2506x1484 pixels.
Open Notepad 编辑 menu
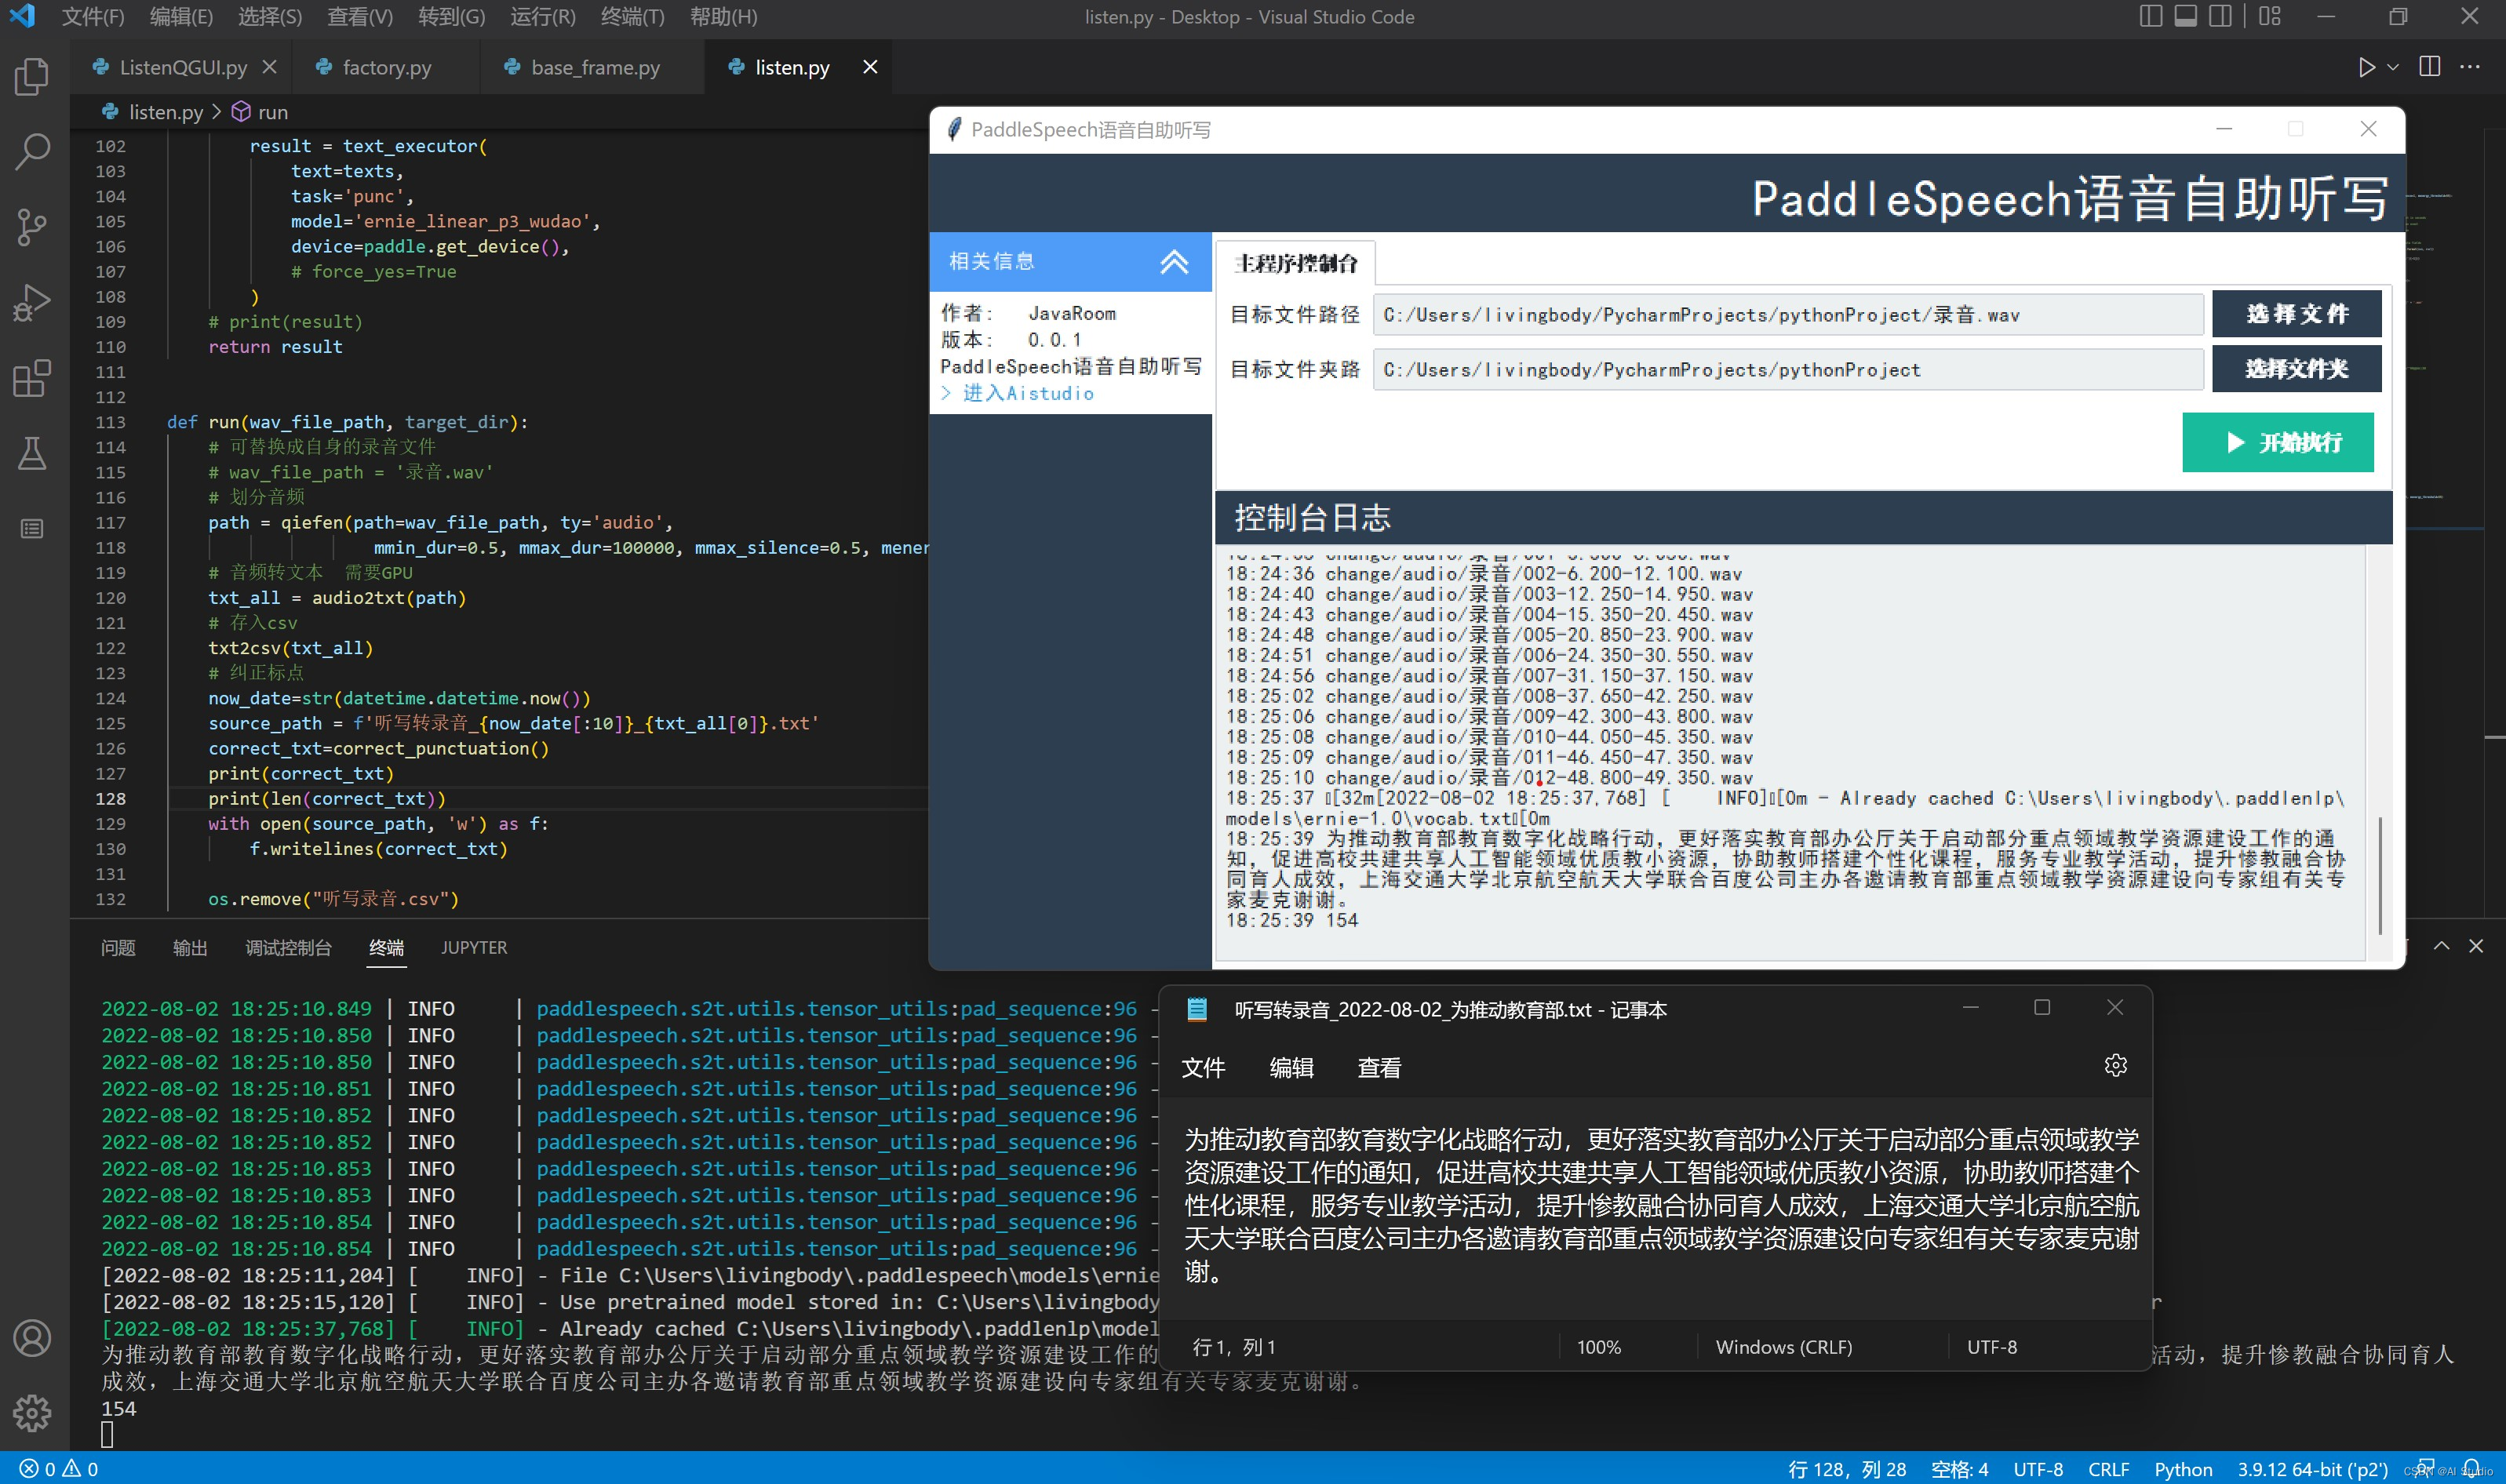click(1291, 1068)
